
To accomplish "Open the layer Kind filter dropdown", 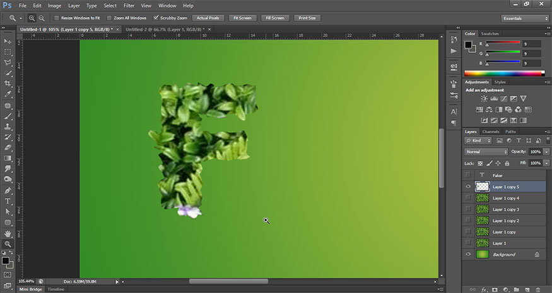I will [x=478, y=140].
